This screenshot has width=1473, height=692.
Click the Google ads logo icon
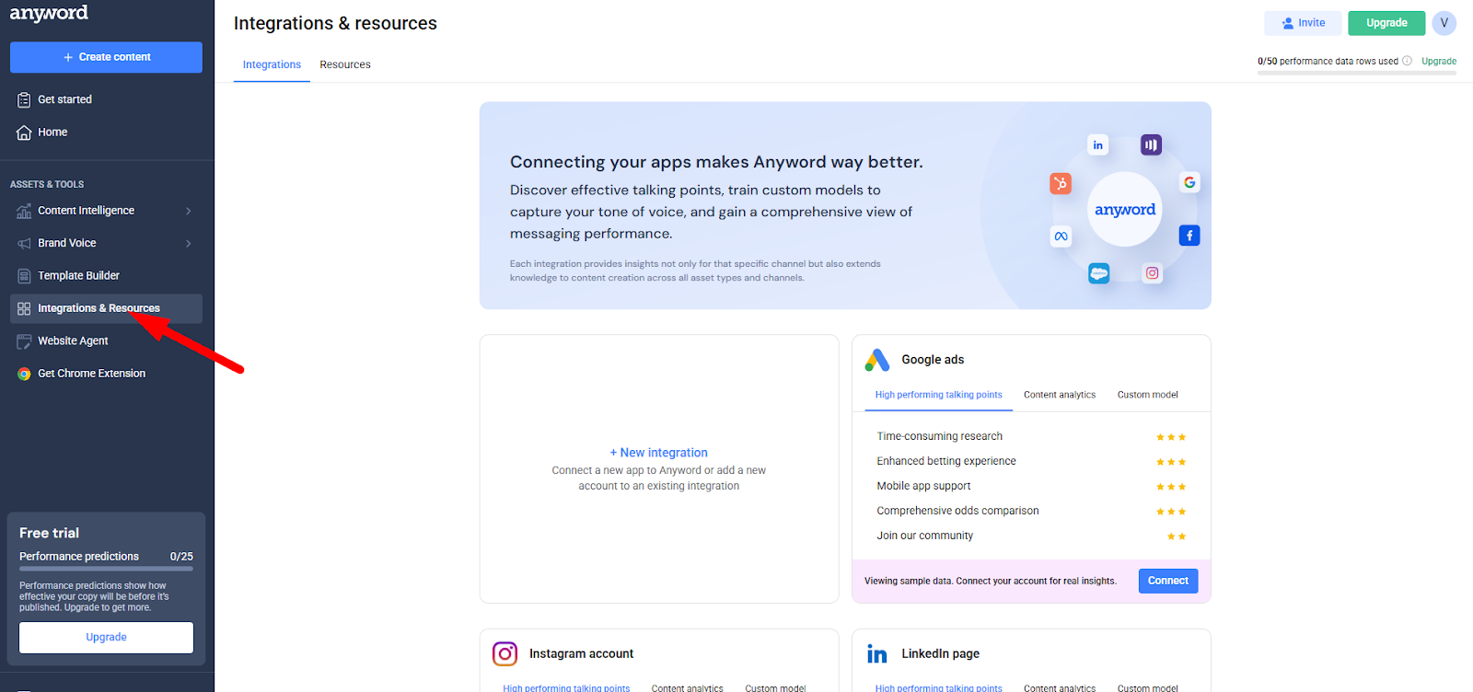[x=877, y=360]
